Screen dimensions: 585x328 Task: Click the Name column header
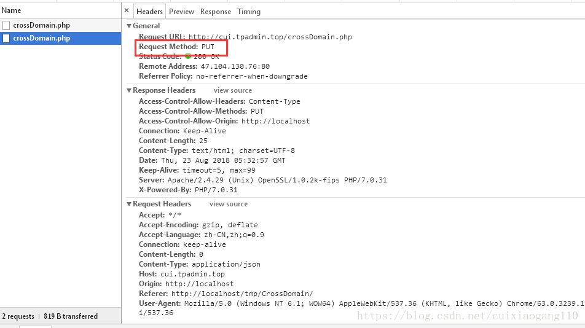11,10
